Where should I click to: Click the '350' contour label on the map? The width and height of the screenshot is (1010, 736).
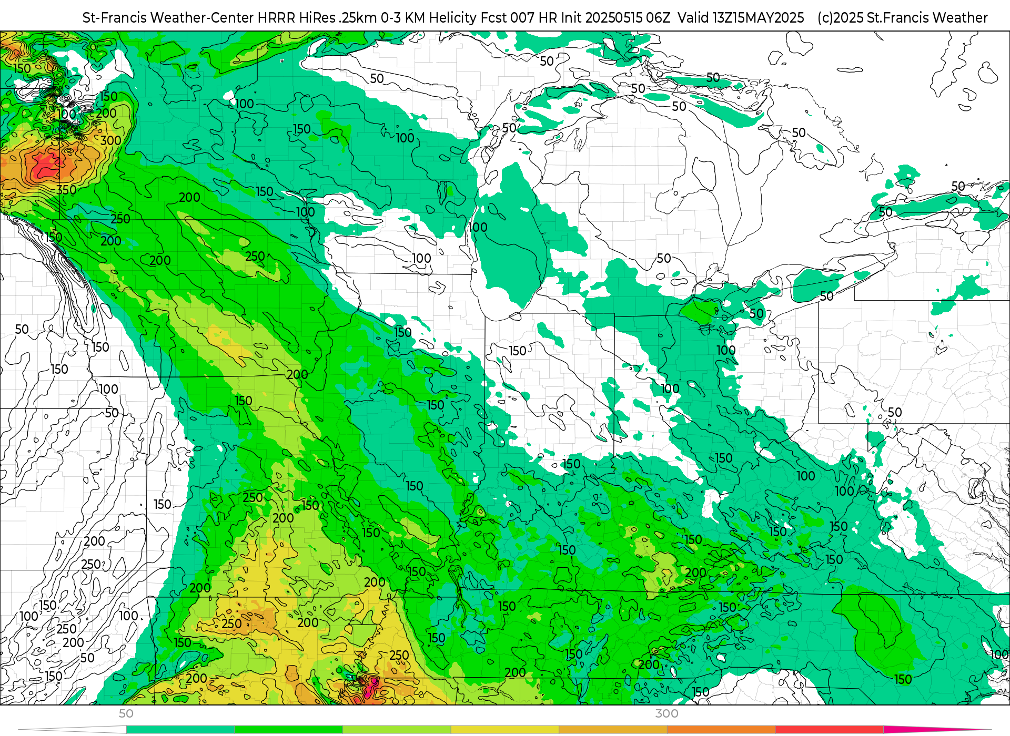click(x=66, y=190)
